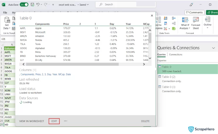Click VIEW IN WORKSHEET button

click(x=32, y=121)
